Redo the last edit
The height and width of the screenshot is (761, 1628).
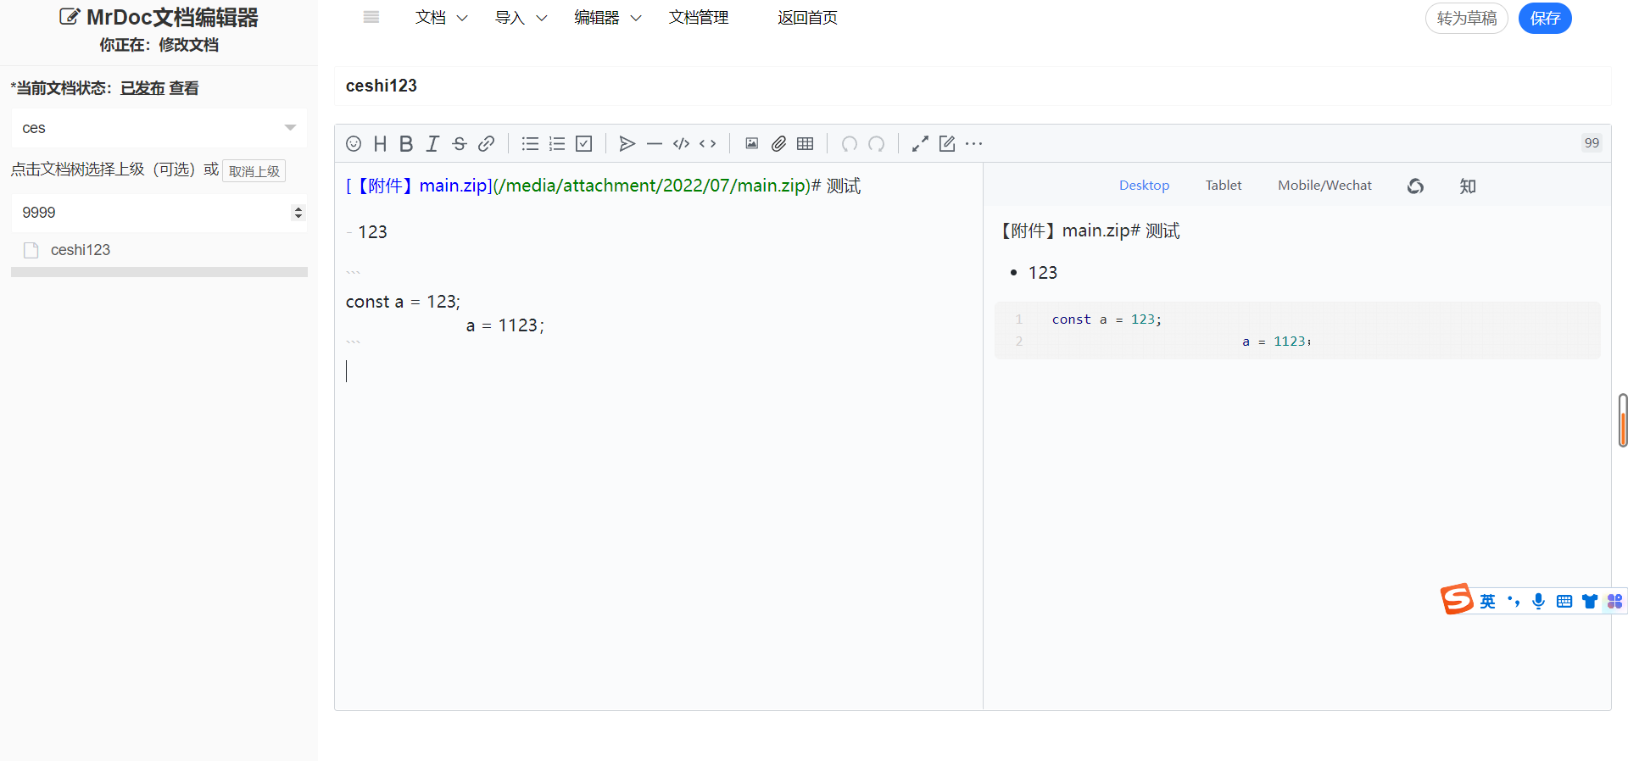[x=877, y=144]
